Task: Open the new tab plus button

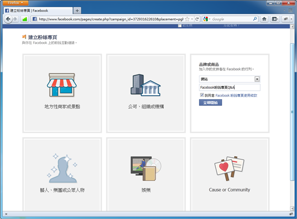Action: (77, 10)
